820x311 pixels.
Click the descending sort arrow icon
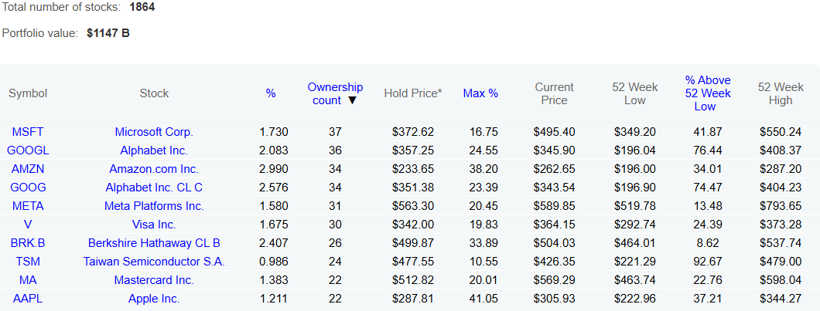353,101
